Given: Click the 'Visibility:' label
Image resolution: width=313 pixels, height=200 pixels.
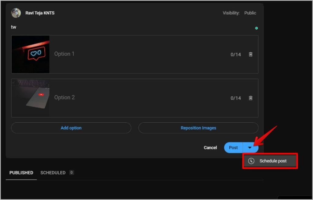Looking at the screenshot, I should click(231, 13).
